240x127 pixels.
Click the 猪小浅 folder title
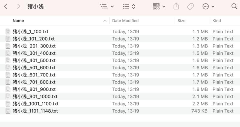click(x=35, y=6)
